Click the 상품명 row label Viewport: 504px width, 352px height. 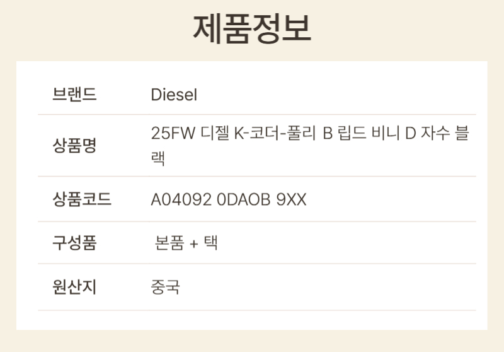click(x=74, y=146)
